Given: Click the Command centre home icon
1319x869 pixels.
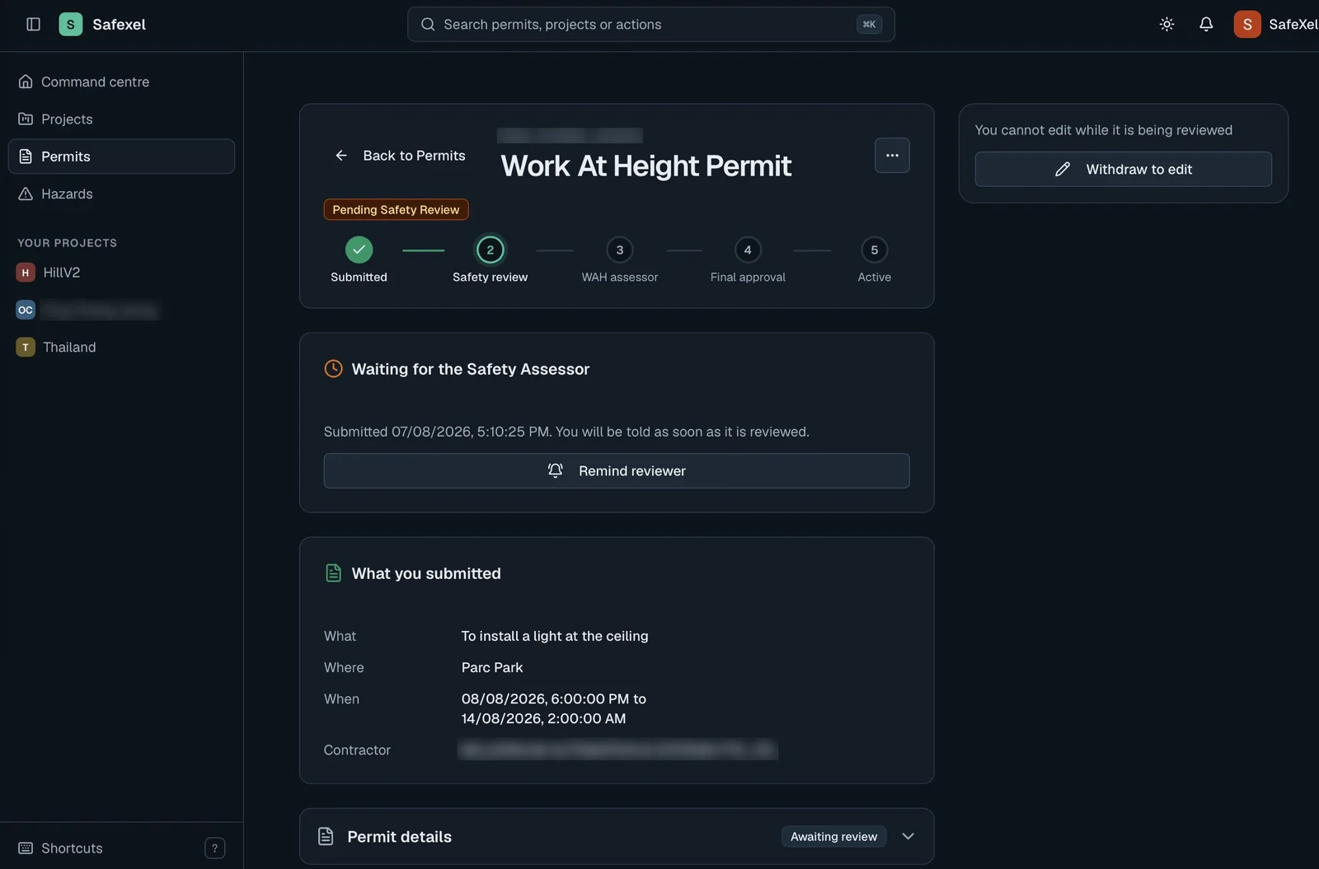Looking at the screenshot, I should point(26,82).
